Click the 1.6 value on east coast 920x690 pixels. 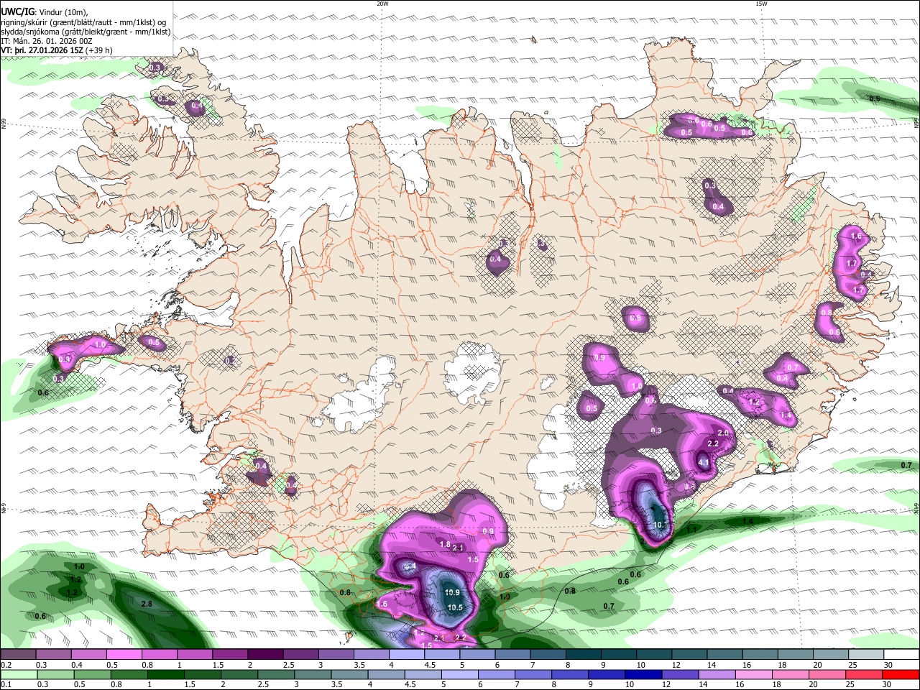pyautogui.click(x=855, y=236)
